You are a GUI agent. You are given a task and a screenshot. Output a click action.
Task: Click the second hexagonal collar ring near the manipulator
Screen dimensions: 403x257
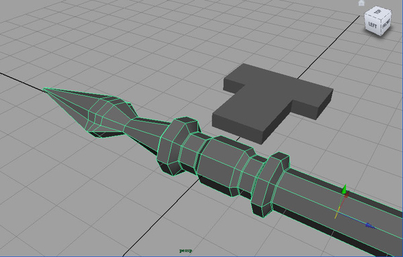(x=271, y=184)
